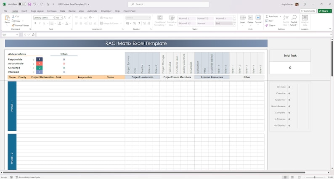This screenshot has height=179, width=334.
Task: Click the red Accountable A swatch
Action: pos(40,63)
